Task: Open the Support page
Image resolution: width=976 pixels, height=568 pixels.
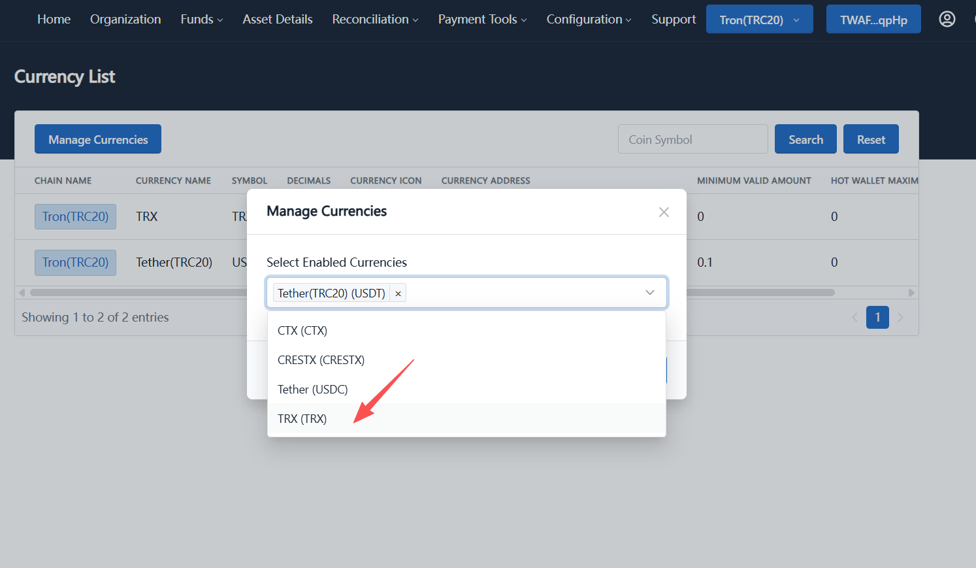Action: coord(674,19)
